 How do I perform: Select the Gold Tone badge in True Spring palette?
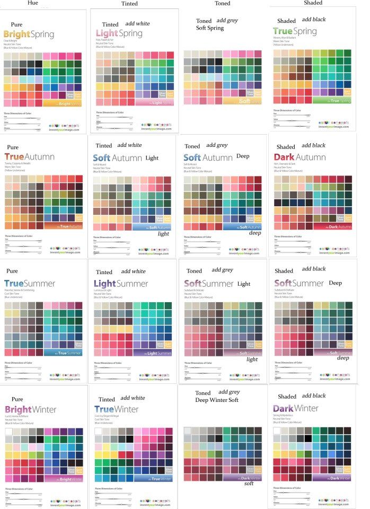(348, 92)
